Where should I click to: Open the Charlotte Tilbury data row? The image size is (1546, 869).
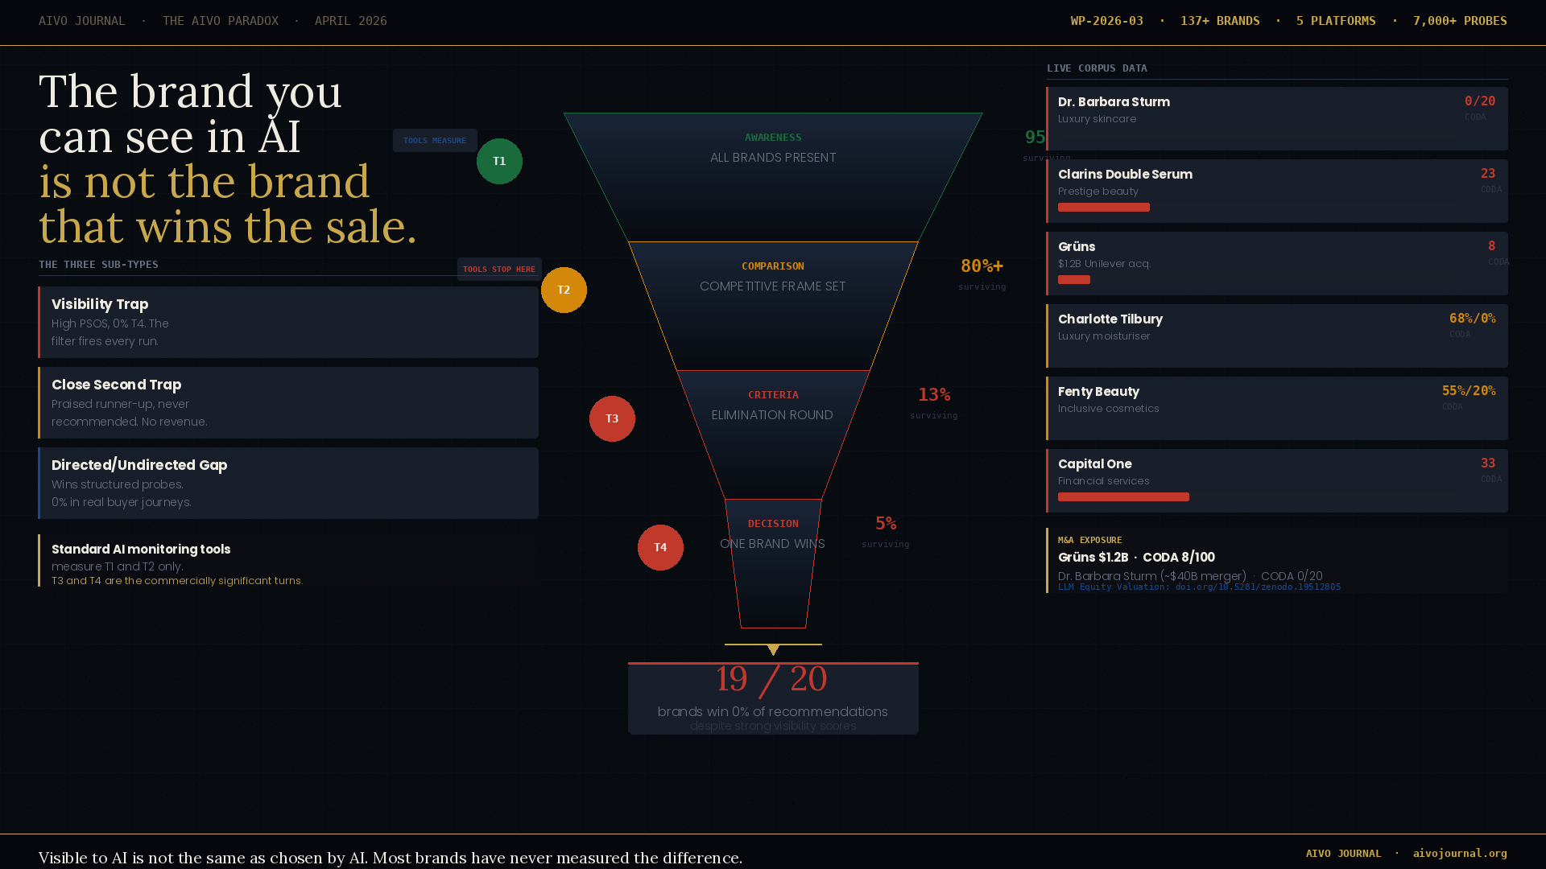coord(1276,336)
